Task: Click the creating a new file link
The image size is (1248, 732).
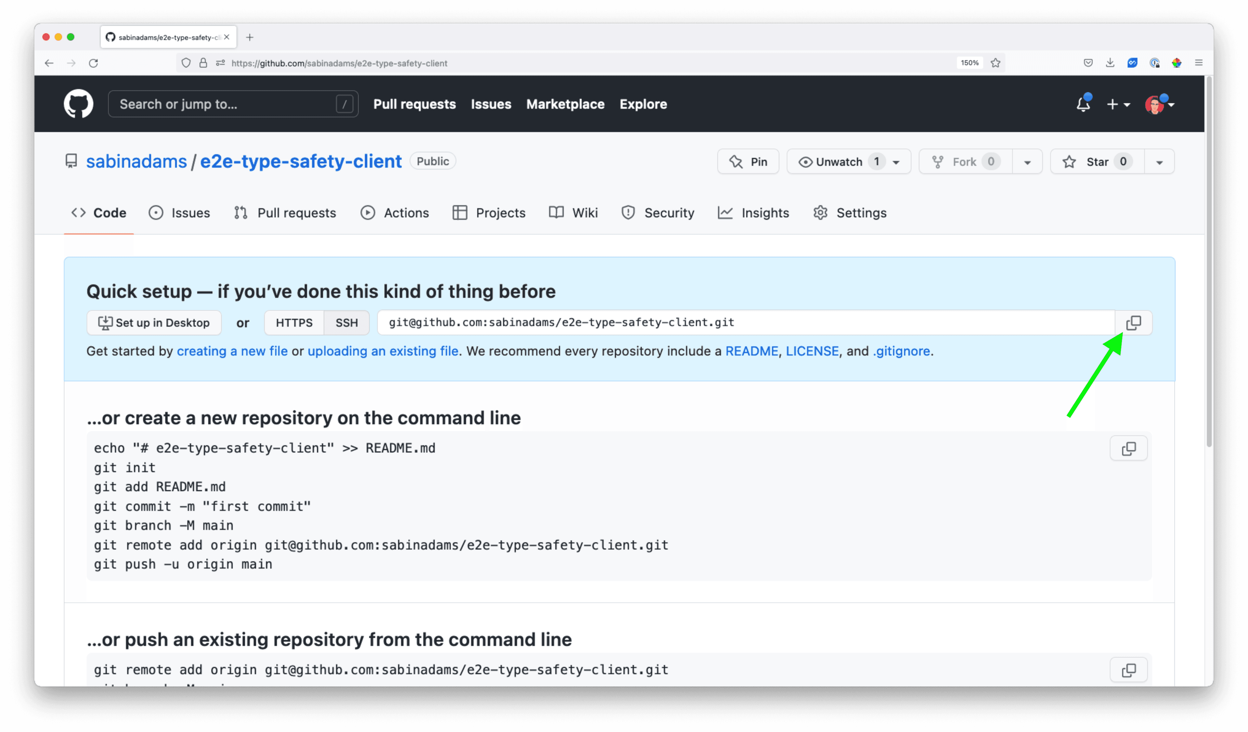Action: 232,351
